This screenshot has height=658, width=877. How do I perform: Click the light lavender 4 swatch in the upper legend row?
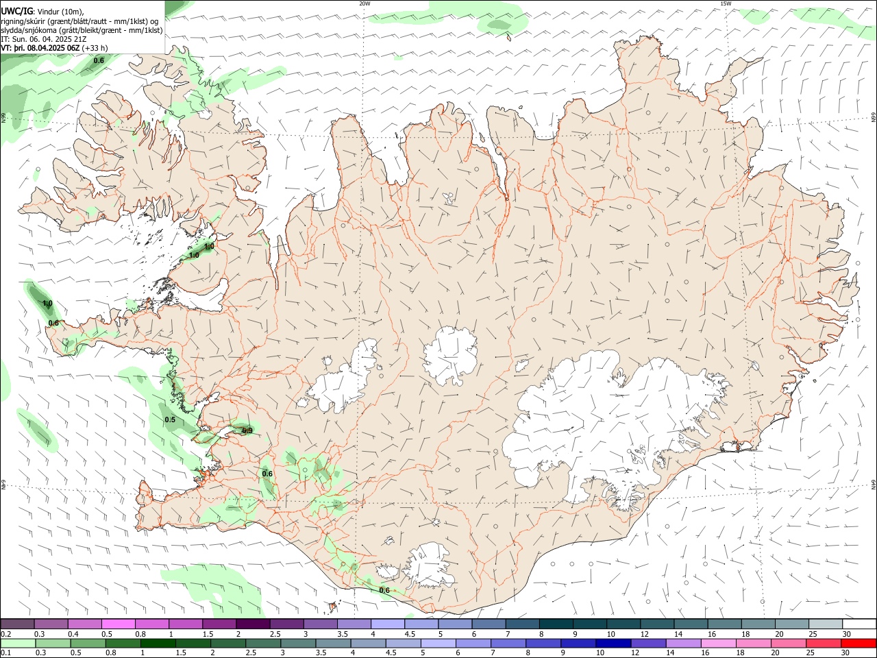pyautogui.click(x=388, y=624)
